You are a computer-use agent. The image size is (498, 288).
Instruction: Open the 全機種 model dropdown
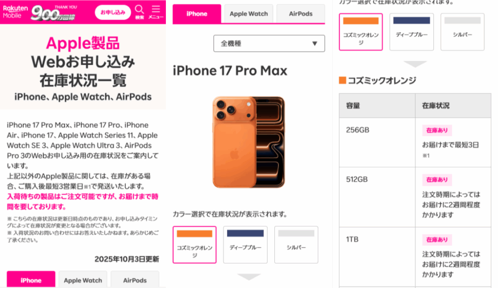click(269, 44)
